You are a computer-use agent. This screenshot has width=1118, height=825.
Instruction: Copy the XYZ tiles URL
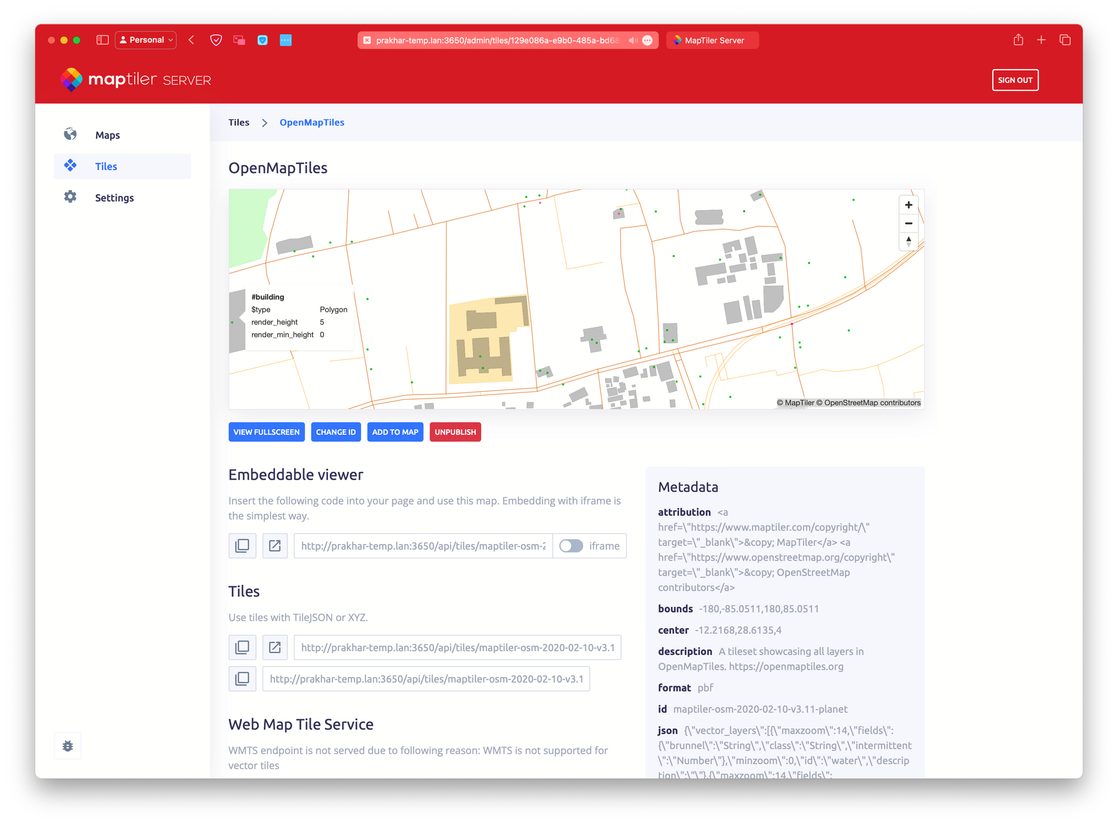[242, 679]
